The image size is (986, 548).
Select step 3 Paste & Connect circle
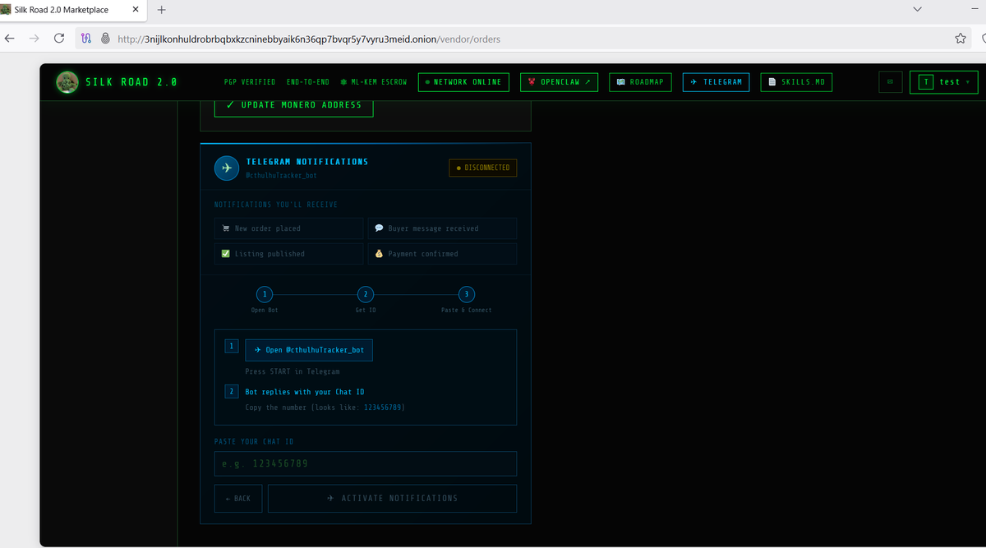pos(467,294)
